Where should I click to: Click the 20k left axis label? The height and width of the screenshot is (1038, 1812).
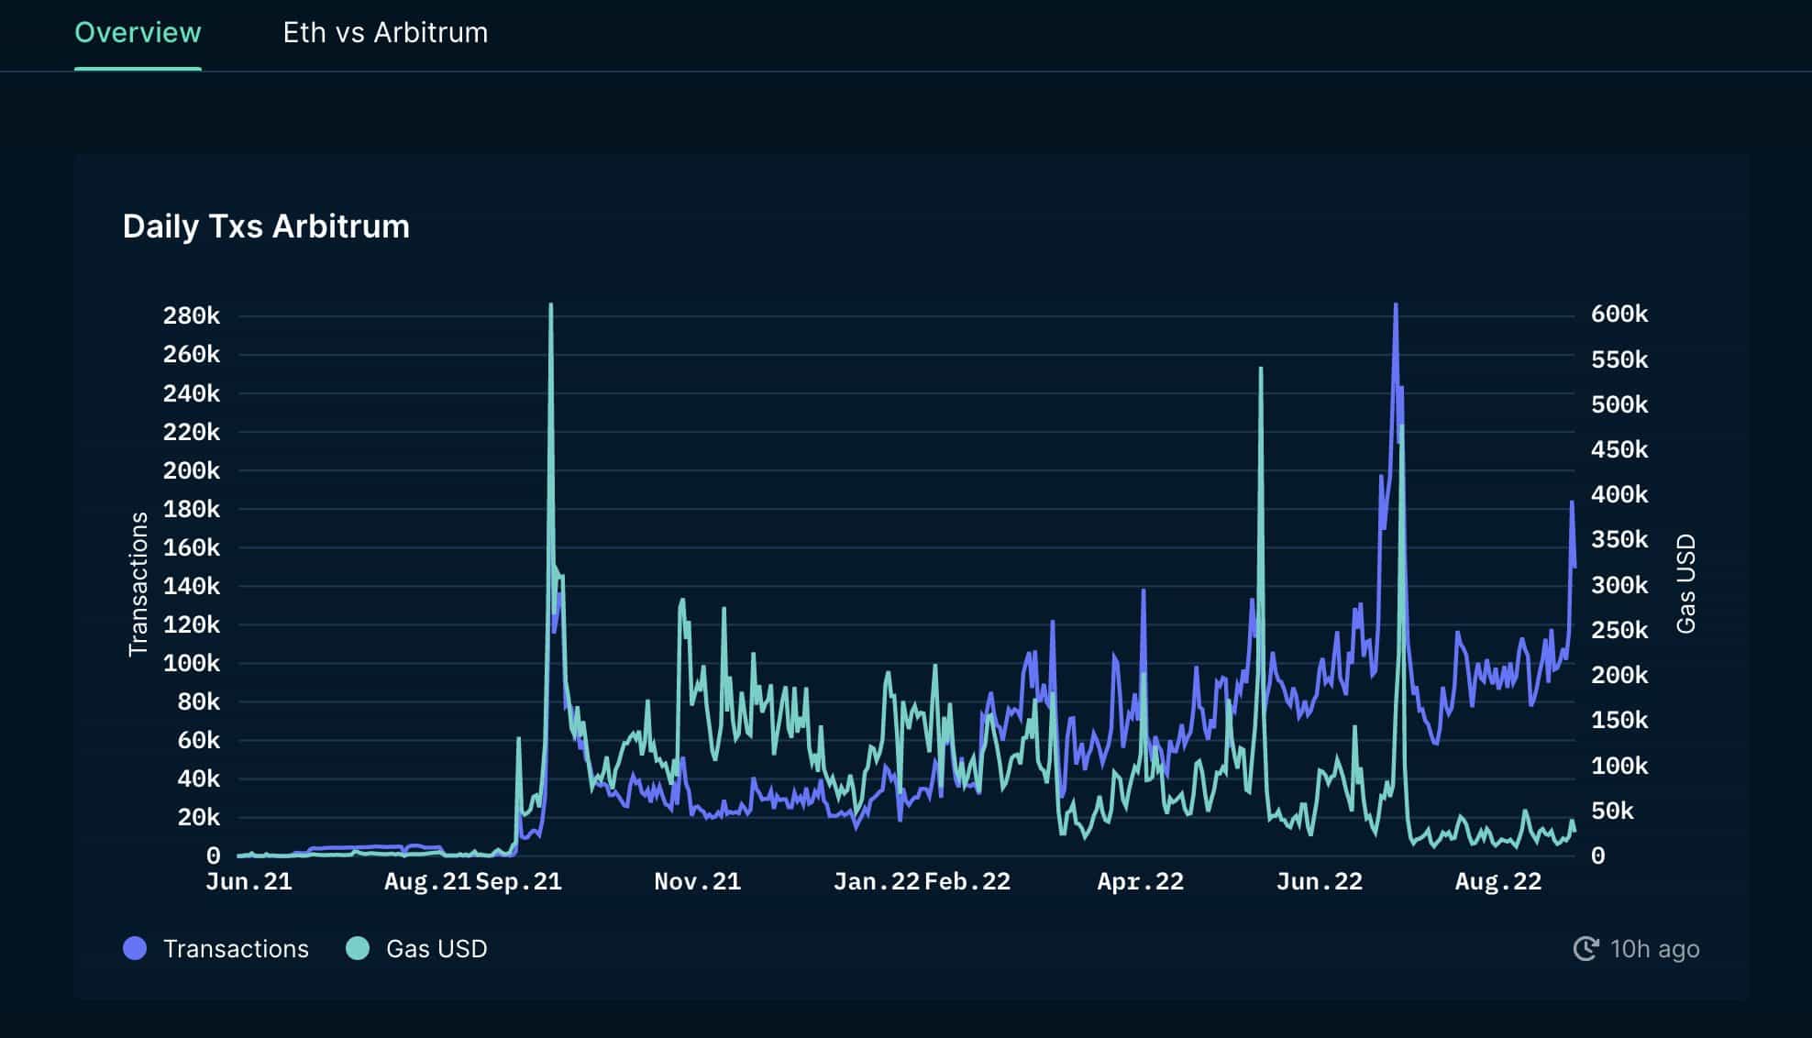point(199,817)
